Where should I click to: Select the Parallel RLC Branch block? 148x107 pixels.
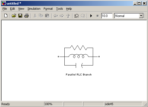coord(79,57)
